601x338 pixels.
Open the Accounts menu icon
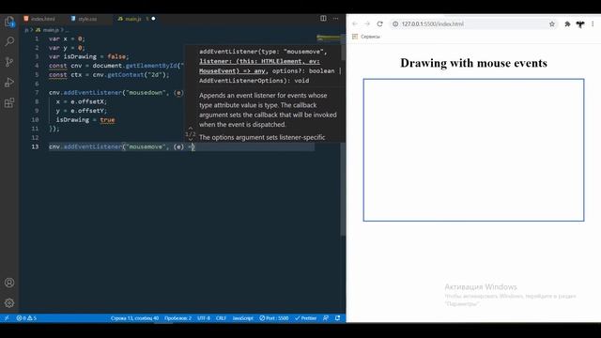(x=9, y=283)
